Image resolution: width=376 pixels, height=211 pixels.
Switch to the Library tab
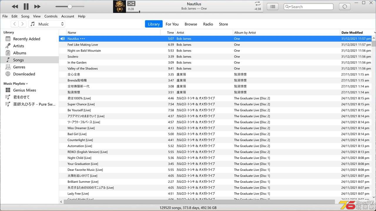click(154, 24)
